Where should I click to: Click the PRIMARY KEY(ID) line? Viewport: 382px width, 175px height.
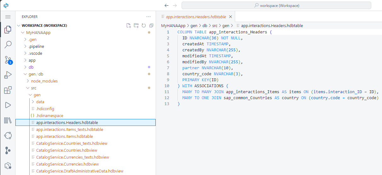pyautogui.click(x=200, y=80)
